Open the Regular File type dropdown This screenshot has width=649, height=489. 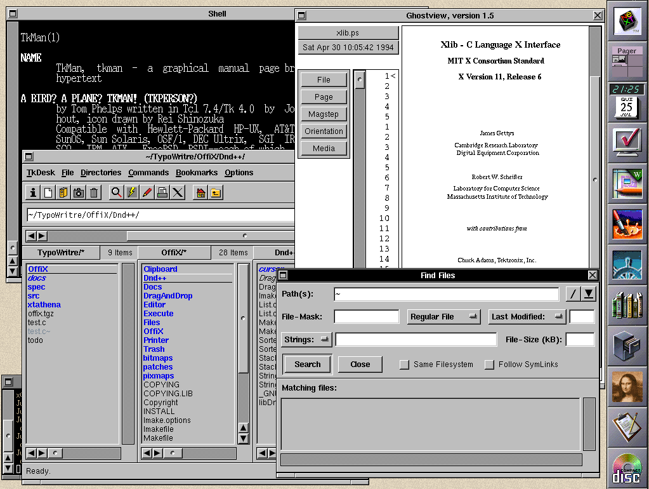(x=443, y=317)
